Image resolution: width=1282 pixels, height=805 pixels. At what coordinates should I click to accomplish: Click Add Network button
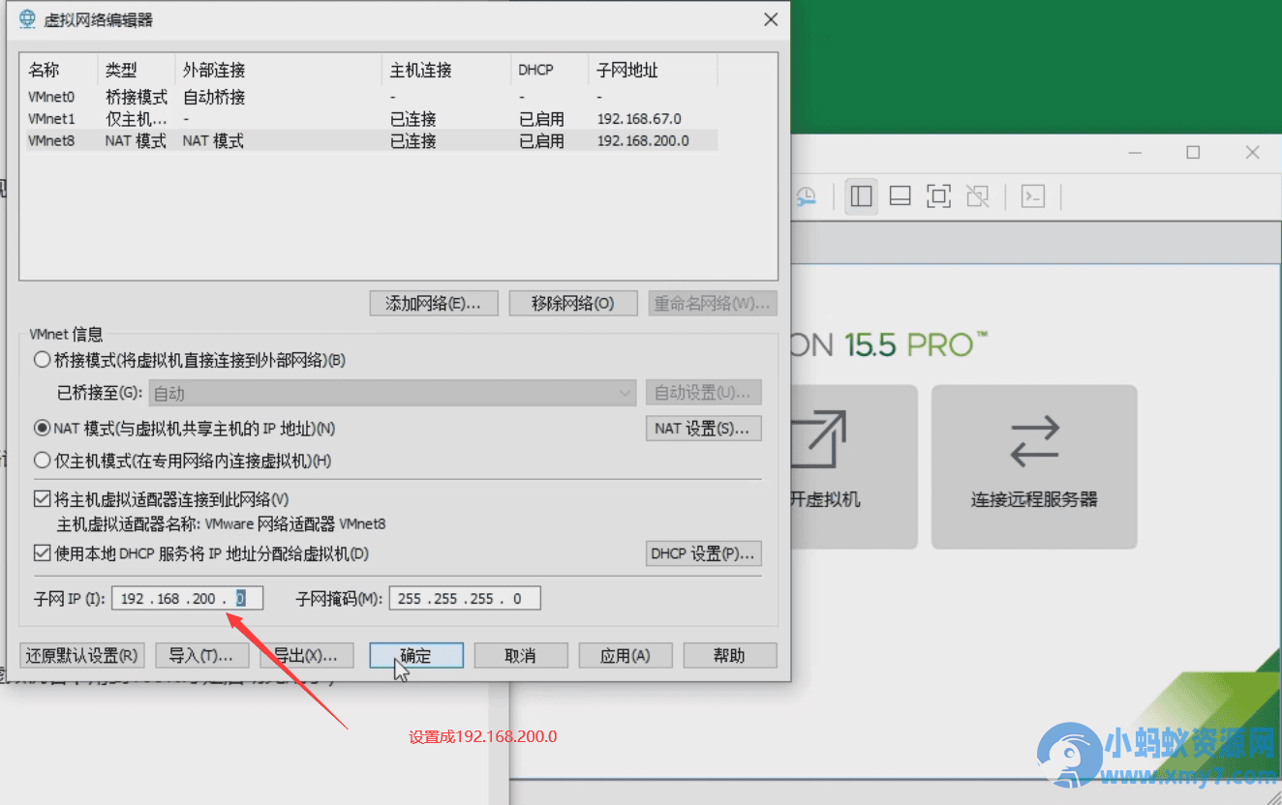click(x=434, y=303)
